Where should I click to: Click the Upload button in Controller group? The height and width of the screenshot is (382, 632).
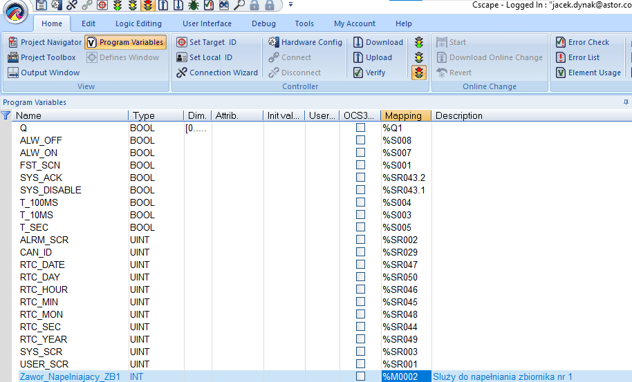coord(373,57)
